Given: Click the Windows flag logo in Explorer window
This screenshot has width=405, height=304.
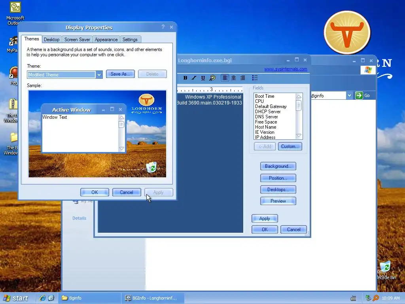Looking at the screenshot, I should tap(368, 70).
